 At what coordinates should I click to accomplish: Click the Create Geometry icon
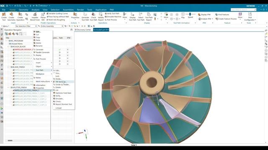click(11, 17)
